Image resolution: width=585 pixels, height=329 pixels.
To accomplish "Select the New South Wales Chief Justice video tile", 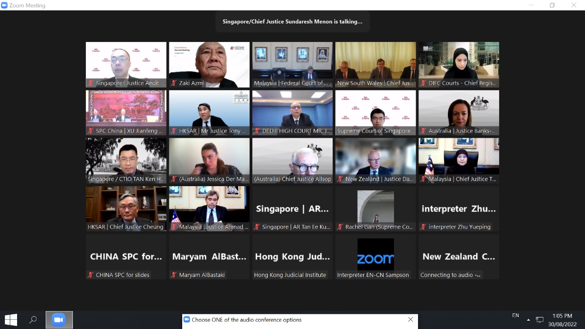I will pyautogui.click(x=376, y=65).
